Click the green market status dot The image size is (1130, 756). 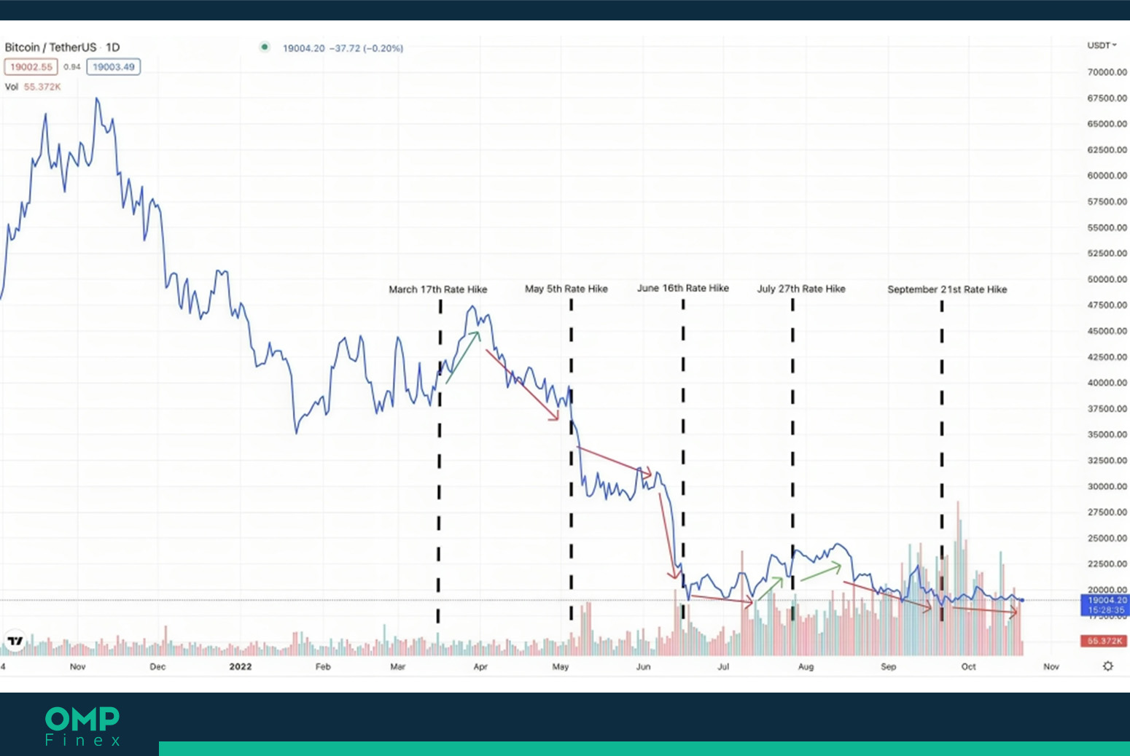point(265,47)
